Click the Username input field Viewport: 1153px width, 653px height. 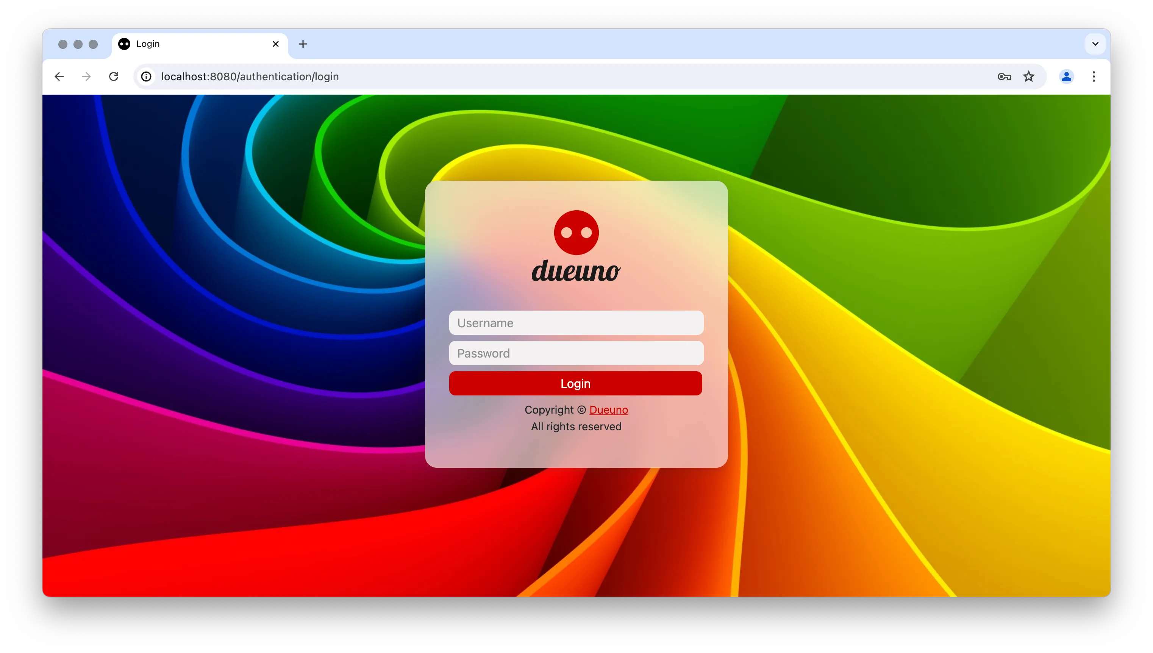point(576,322)
